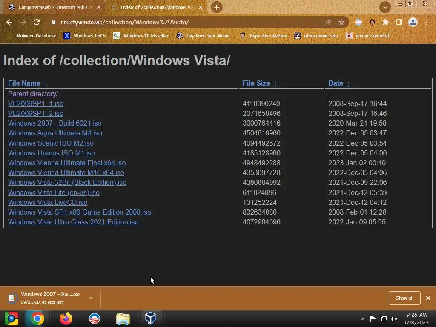436x327 pixels.
Task: Sort the listing by Date
Action: coord(336,83)
